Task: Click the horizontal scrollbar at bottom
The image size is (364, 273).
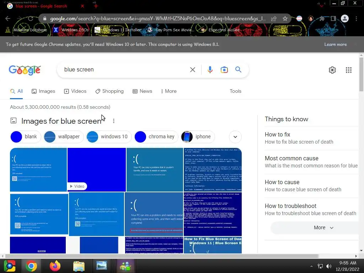Action: [162, 256]
